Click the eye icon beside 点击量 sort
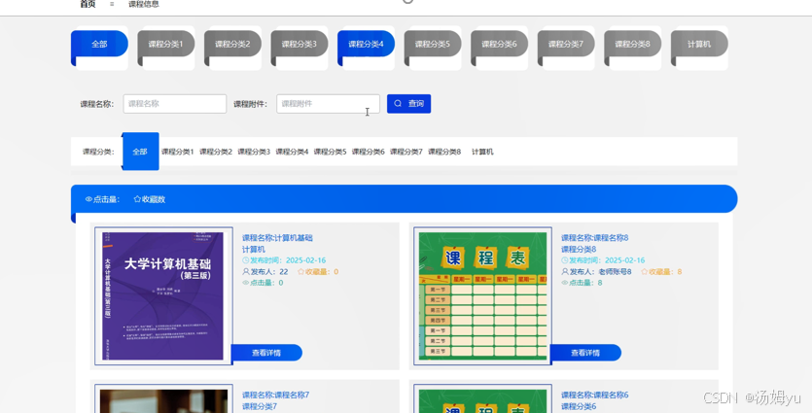The image size is (812, 413). pyautogui.click(x=88, y=199)
